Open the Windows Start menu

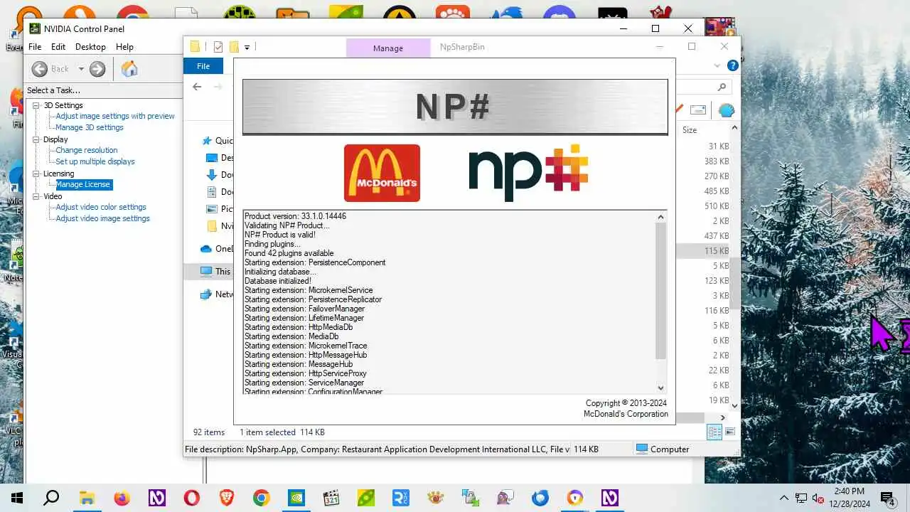(x=17, y=498)
